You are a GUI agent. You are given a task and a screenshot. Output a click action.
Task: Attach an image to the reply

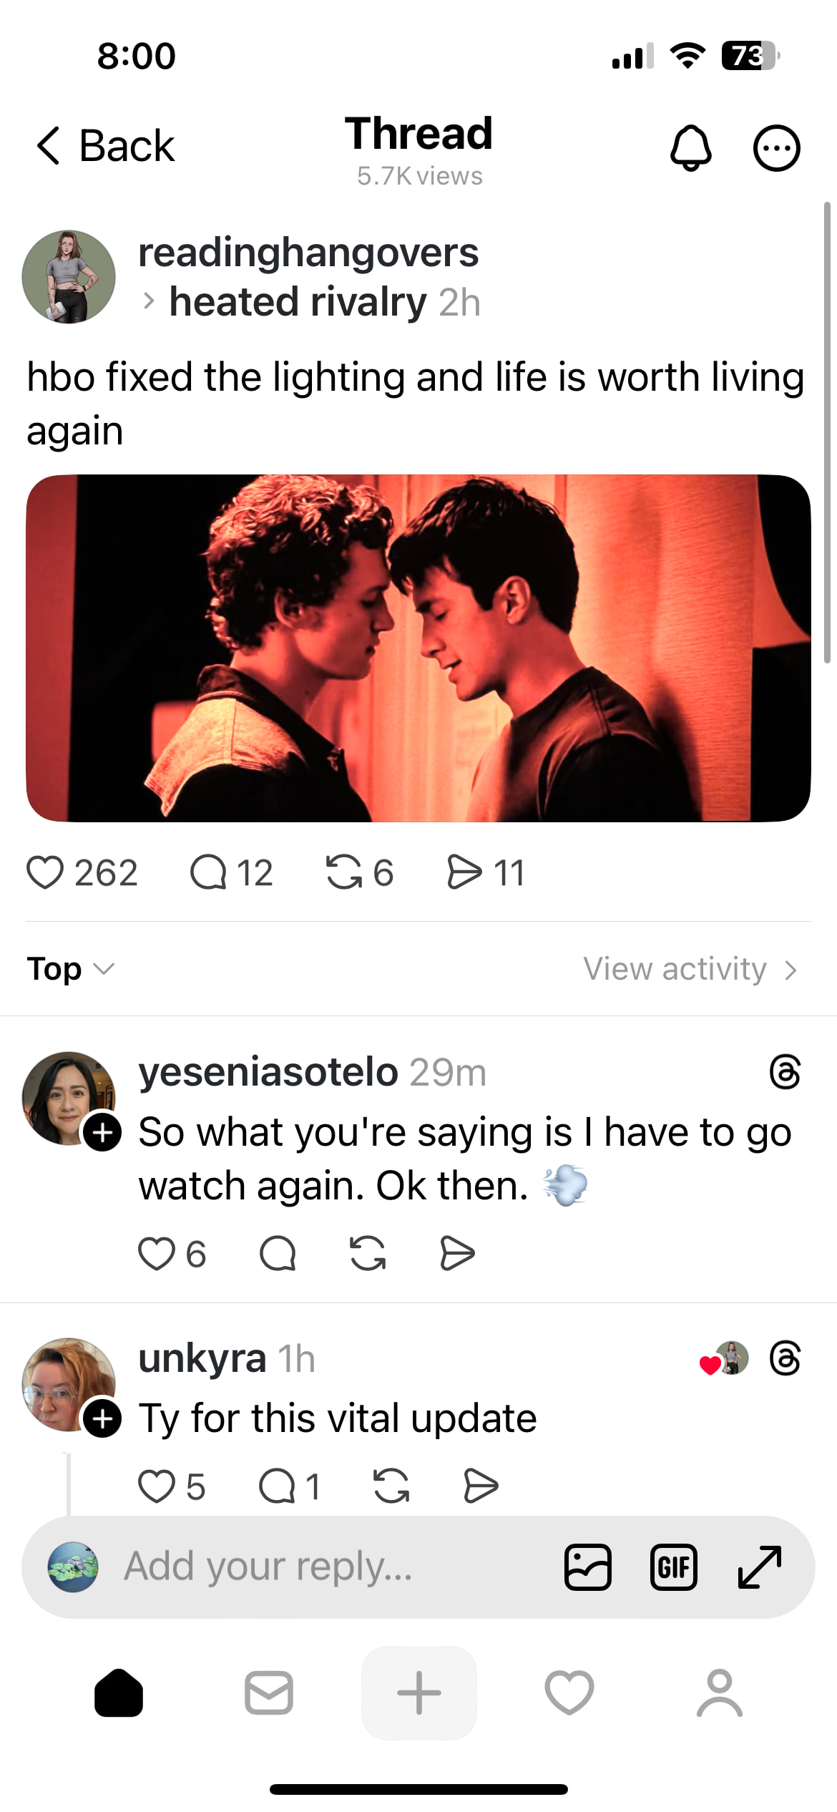click(587, 1567)
